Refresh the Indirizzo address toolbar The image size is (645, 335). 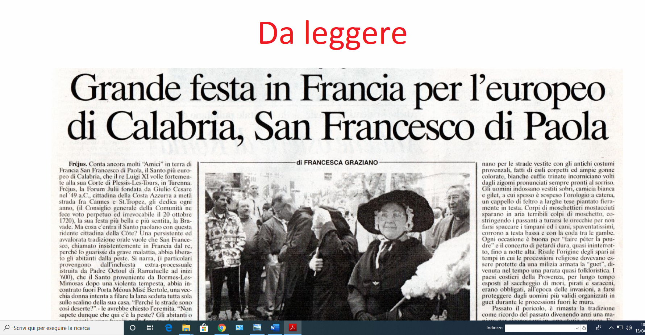coord(584,328)
